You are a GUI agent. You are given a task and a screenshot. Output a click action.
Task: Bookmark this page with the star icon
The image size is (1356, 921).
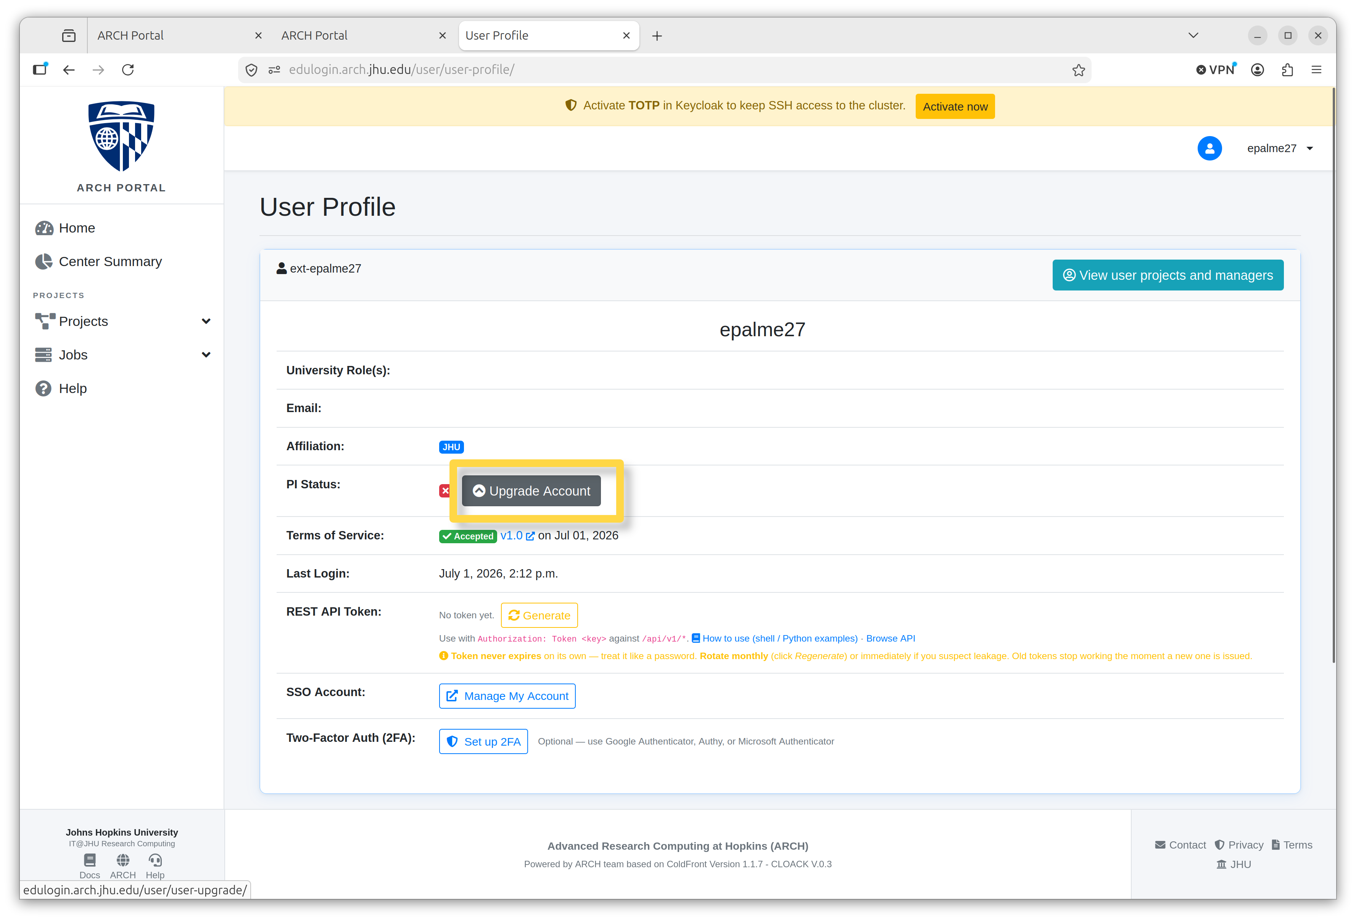coord(1078,70)
